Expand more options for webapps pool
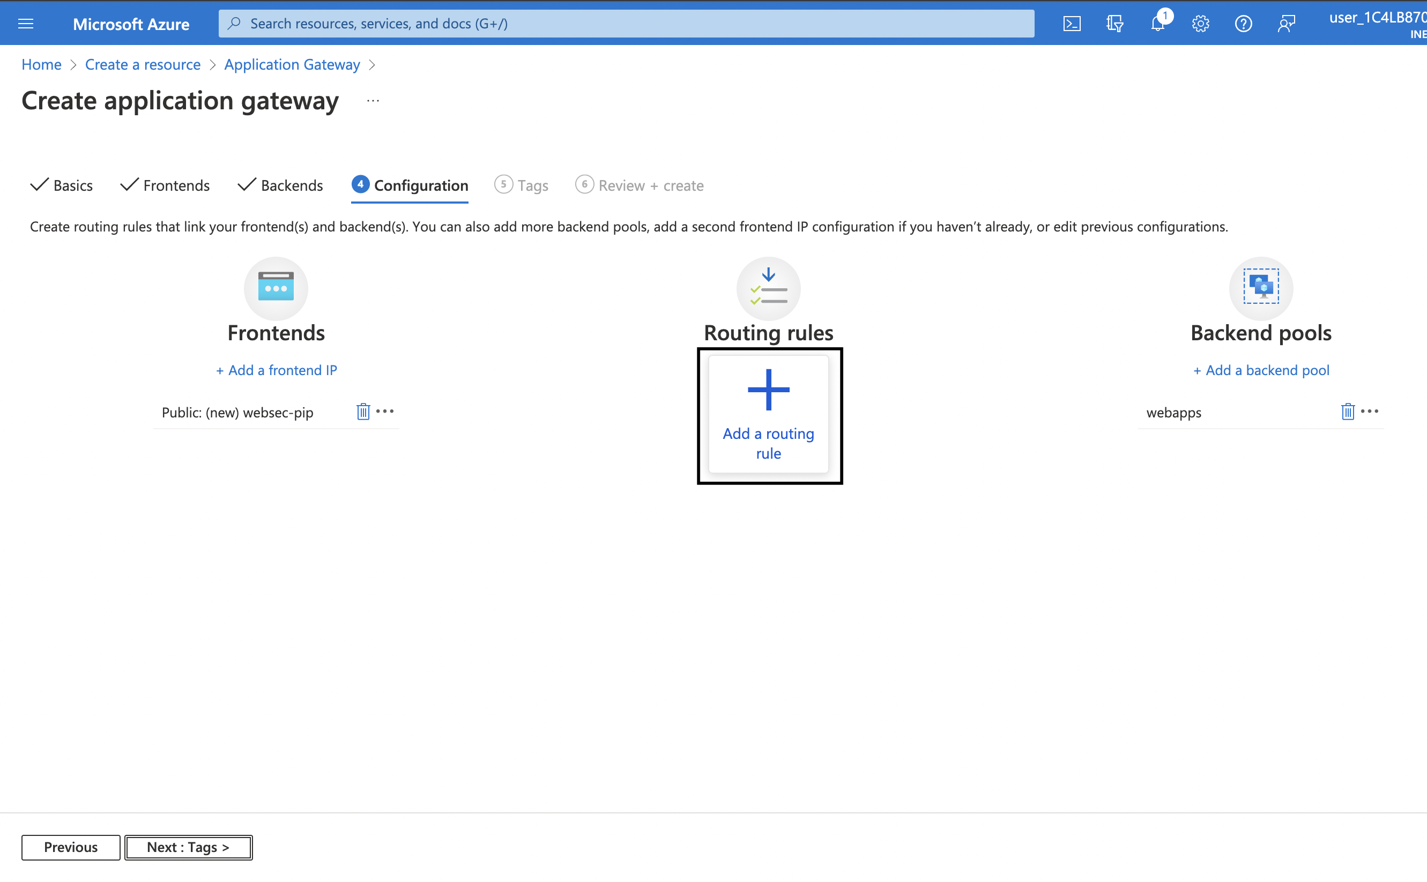Viewport: 1427px width, 882px height. click(1369, 411)
